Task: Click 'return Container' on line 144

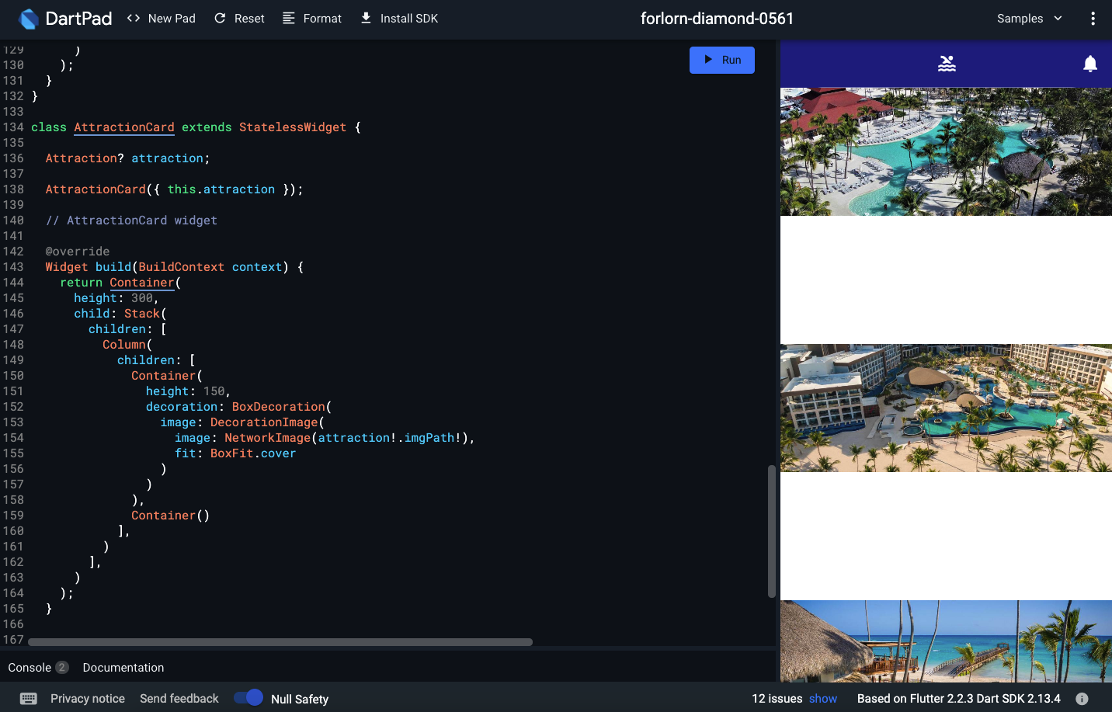Action: pyautogui.click(x=117, y=283)
